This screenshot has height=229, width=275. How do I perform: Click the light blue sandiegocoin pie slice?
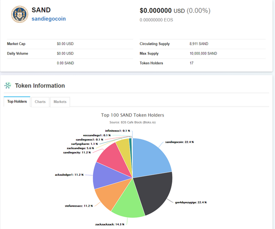(149, 158)
